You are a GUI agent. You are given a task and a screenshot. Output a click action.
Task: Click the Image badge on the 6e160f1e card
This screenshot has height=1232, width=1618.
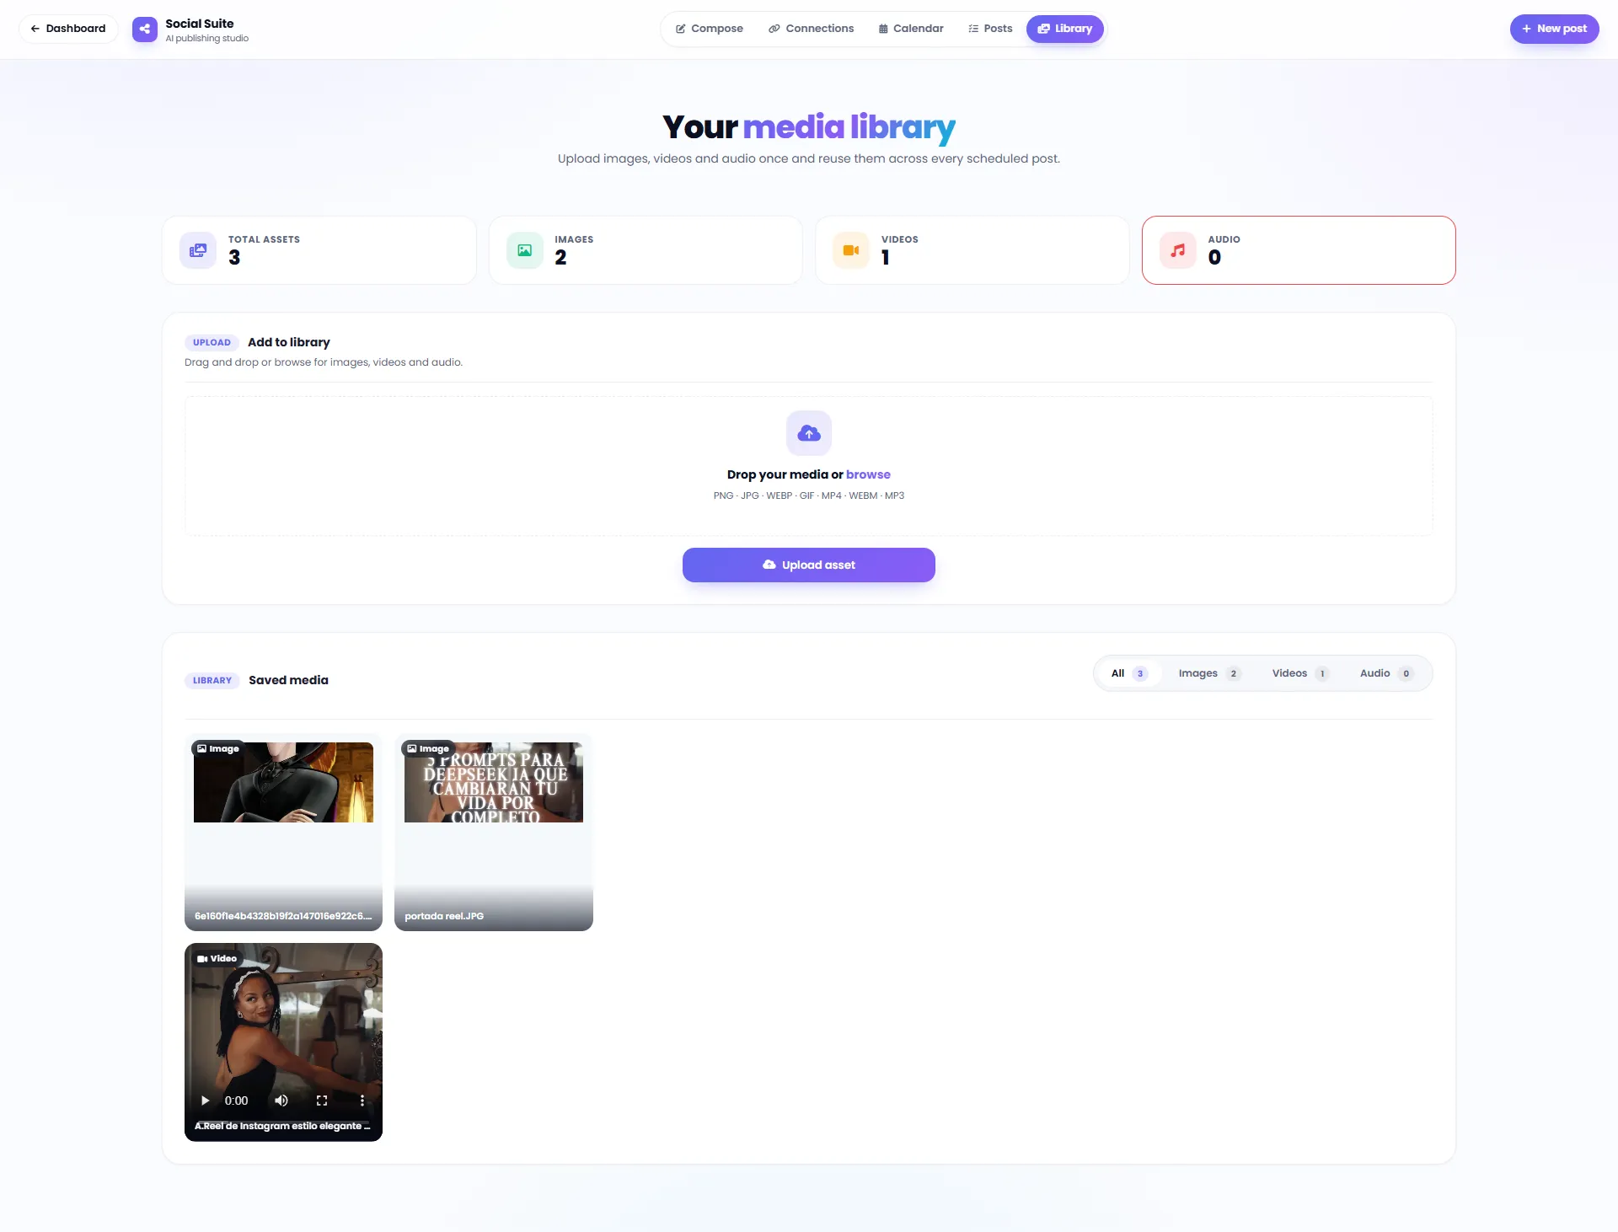coord(217,748)
